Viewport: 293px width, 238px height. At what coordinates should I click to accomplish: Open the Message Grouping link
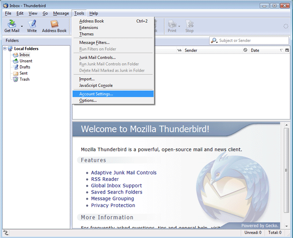112,199
